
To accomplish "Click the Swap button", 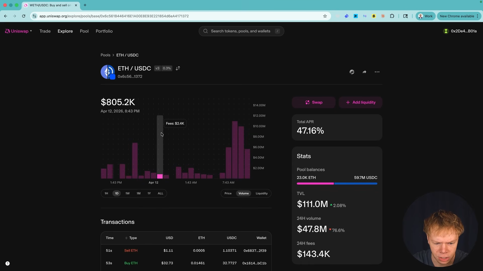I will (314, 102).
